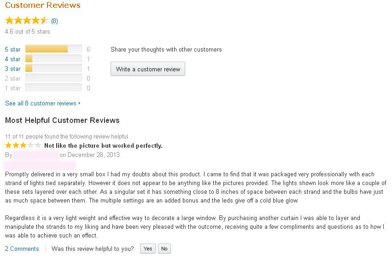Click the 5 star histogram bar
Screen dimensions: 392x261
[53, 49]
